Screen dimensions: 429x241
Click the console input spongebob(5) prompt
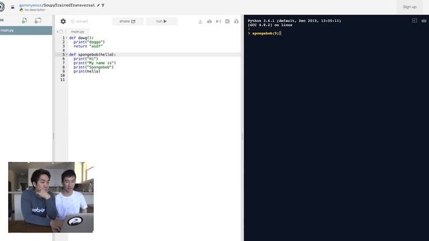(x=265, y=33)
